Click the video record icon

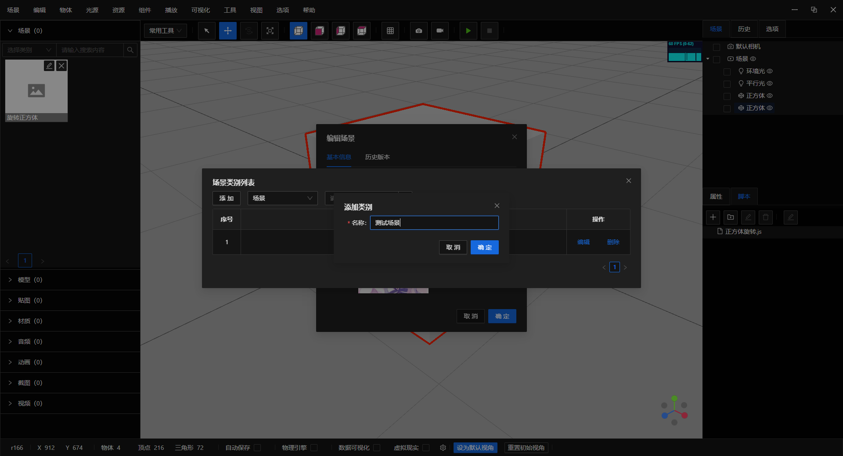pyautogui.click(x=440, y=31)
